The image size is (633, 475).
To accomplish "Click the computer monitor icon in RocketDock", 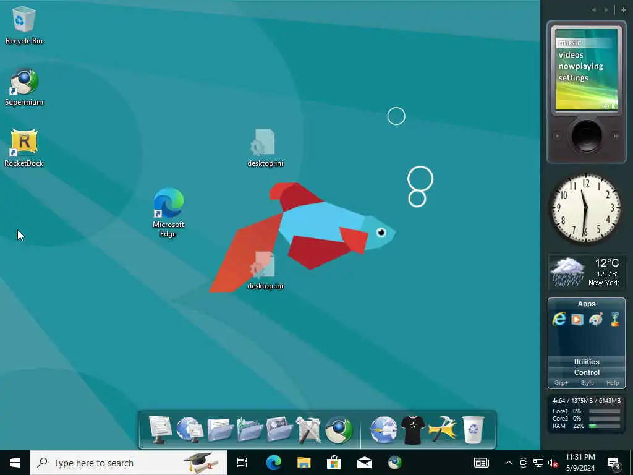I will click(x=160, y=430).
